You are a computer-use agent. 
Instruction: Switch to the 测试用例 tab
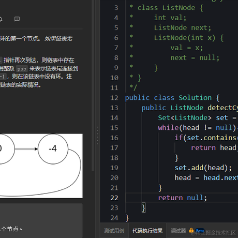[114, 231]
